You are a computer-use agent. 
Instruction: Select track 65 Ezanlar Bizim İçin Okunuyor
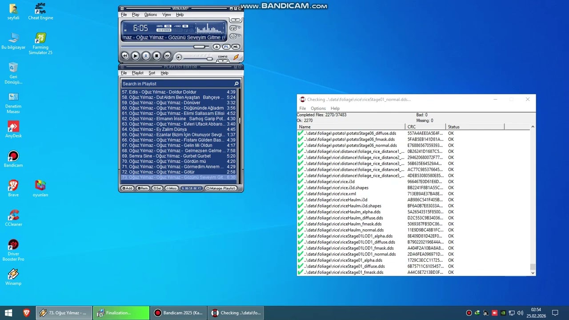point(179,135)
